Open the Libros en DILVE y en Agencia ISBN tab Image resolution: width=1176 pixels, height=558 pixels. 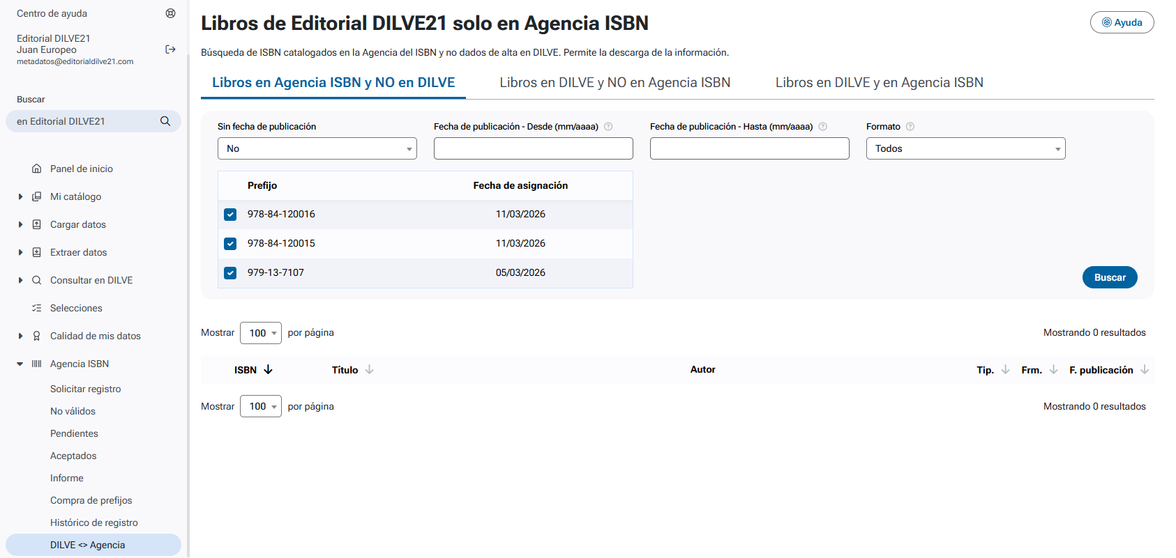[x=879, y=83]
